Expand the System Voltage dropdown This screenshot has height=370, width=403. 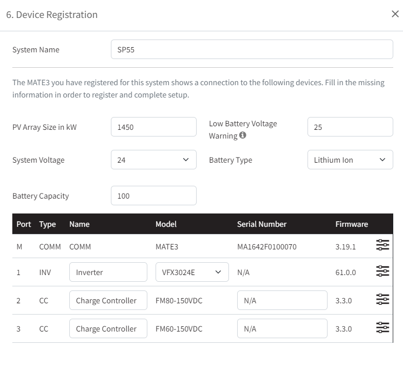click(x=153, y=160)
